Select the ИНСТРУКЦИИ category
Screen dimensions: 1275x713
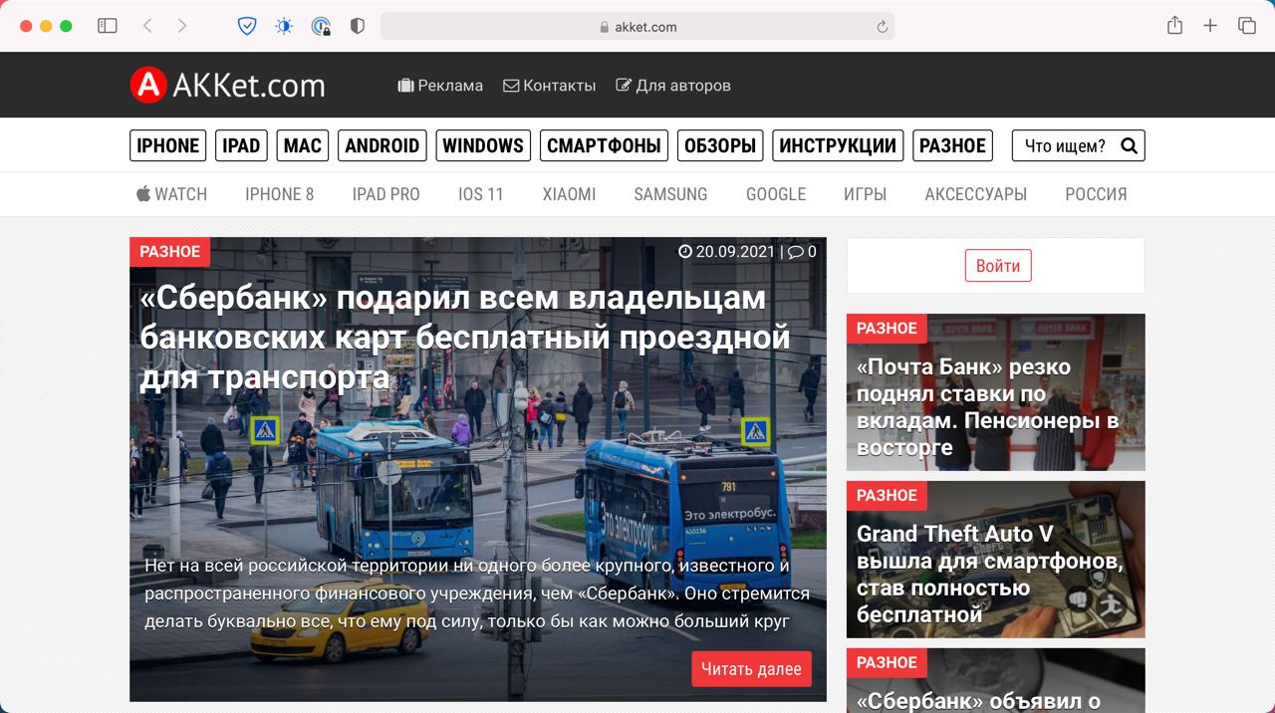click(x=838, y=145)
